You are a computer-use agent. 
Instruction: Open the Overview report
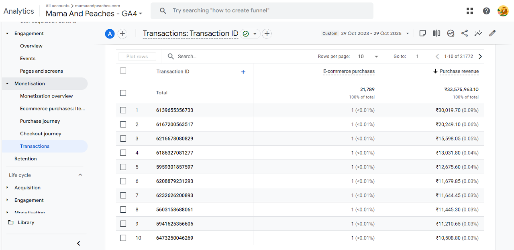pos(31,46)
